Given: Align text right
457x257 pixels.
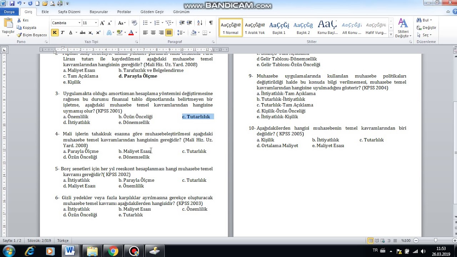Looking at the screenshot, I should click(x=161, y=32).
